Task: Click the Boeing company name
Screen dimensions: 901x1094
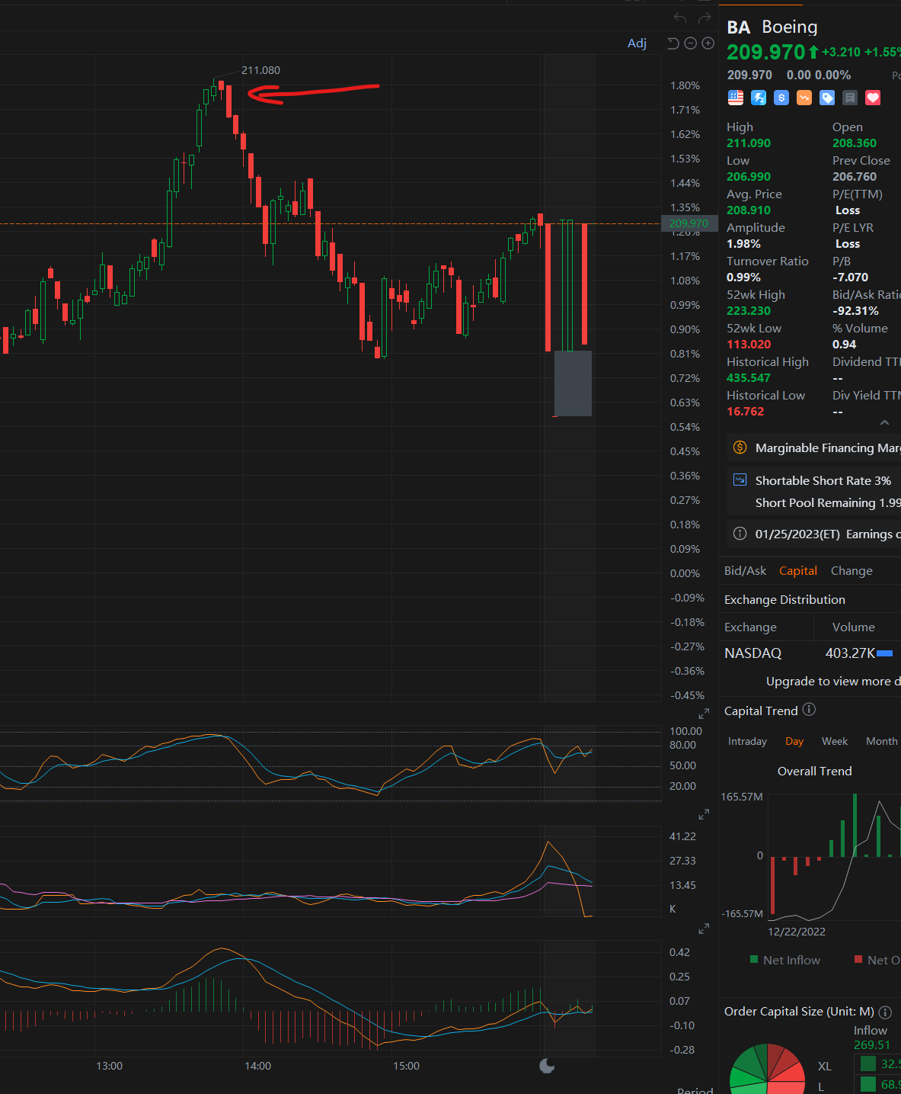Action: [790, 27]
